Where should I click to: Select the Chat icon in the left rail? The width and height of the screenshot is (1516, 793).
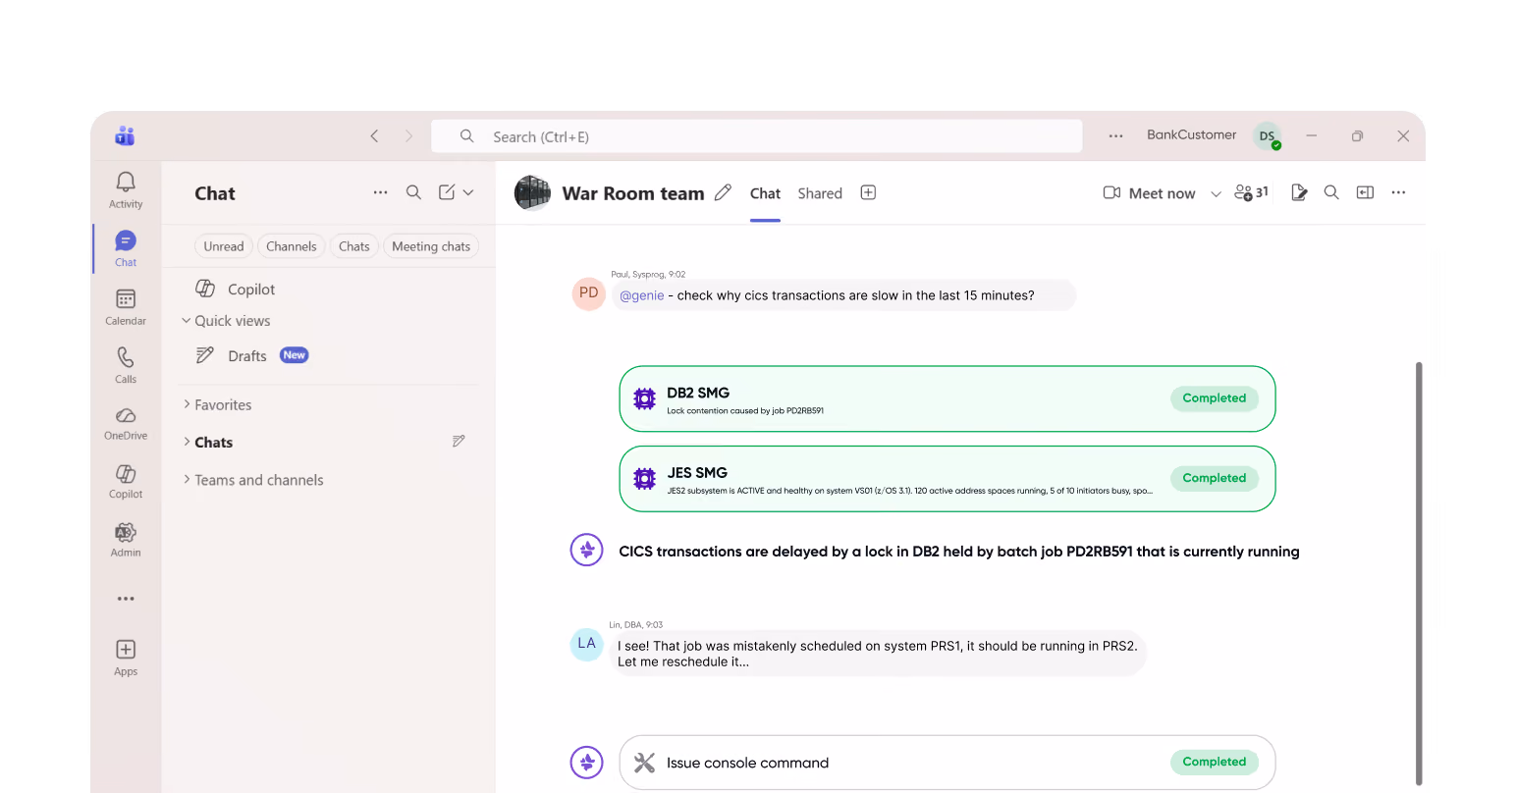[x=126, y=247]
